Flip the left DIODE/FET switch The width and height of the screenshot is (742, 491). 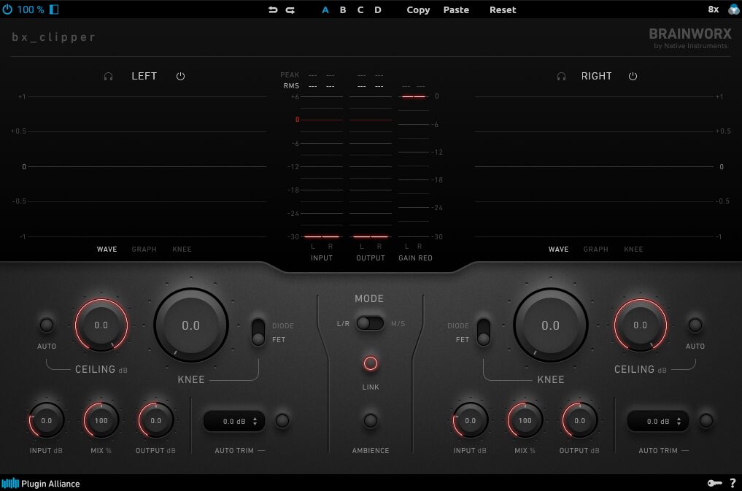tap(258, 332)
